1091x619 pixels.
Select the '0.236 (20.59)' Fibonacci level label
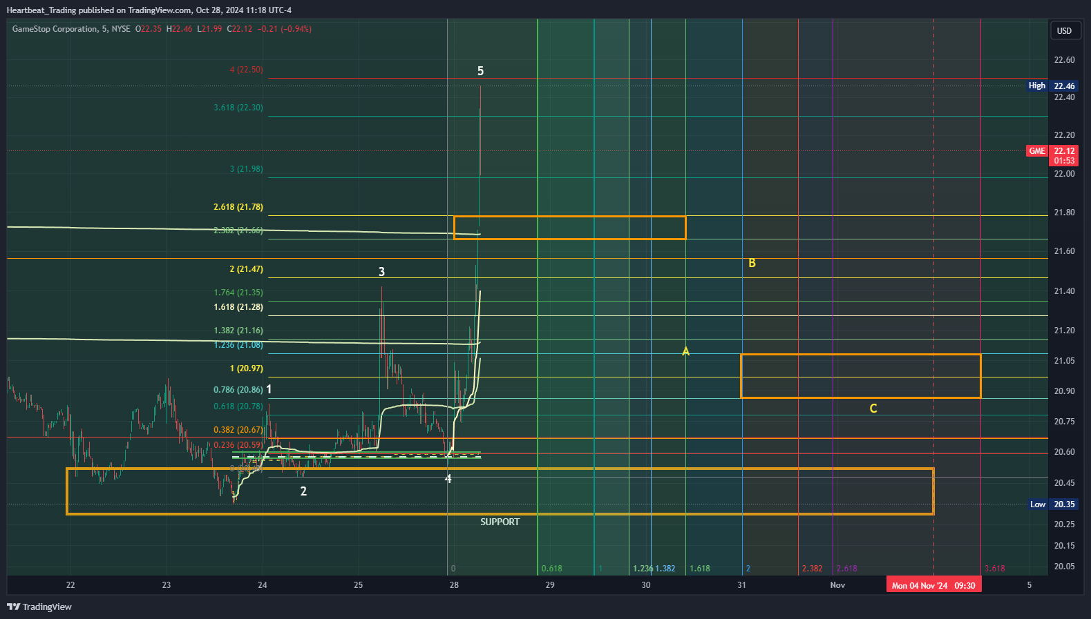click(238, 445)
